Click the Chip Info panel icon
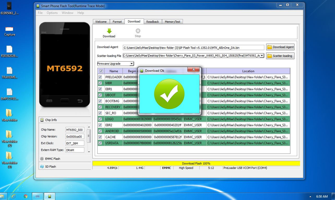The image size is (335, 200). (42, 120)
